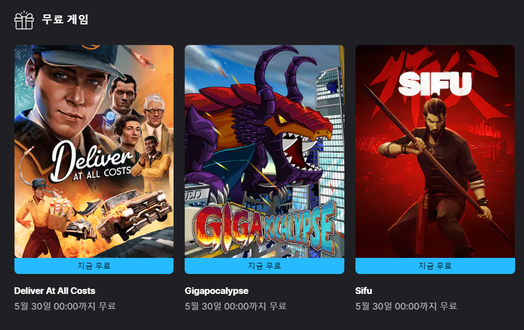Select the Deliver At All Costs title text
This screenshot has width=524, height=330.
[55, 291]
